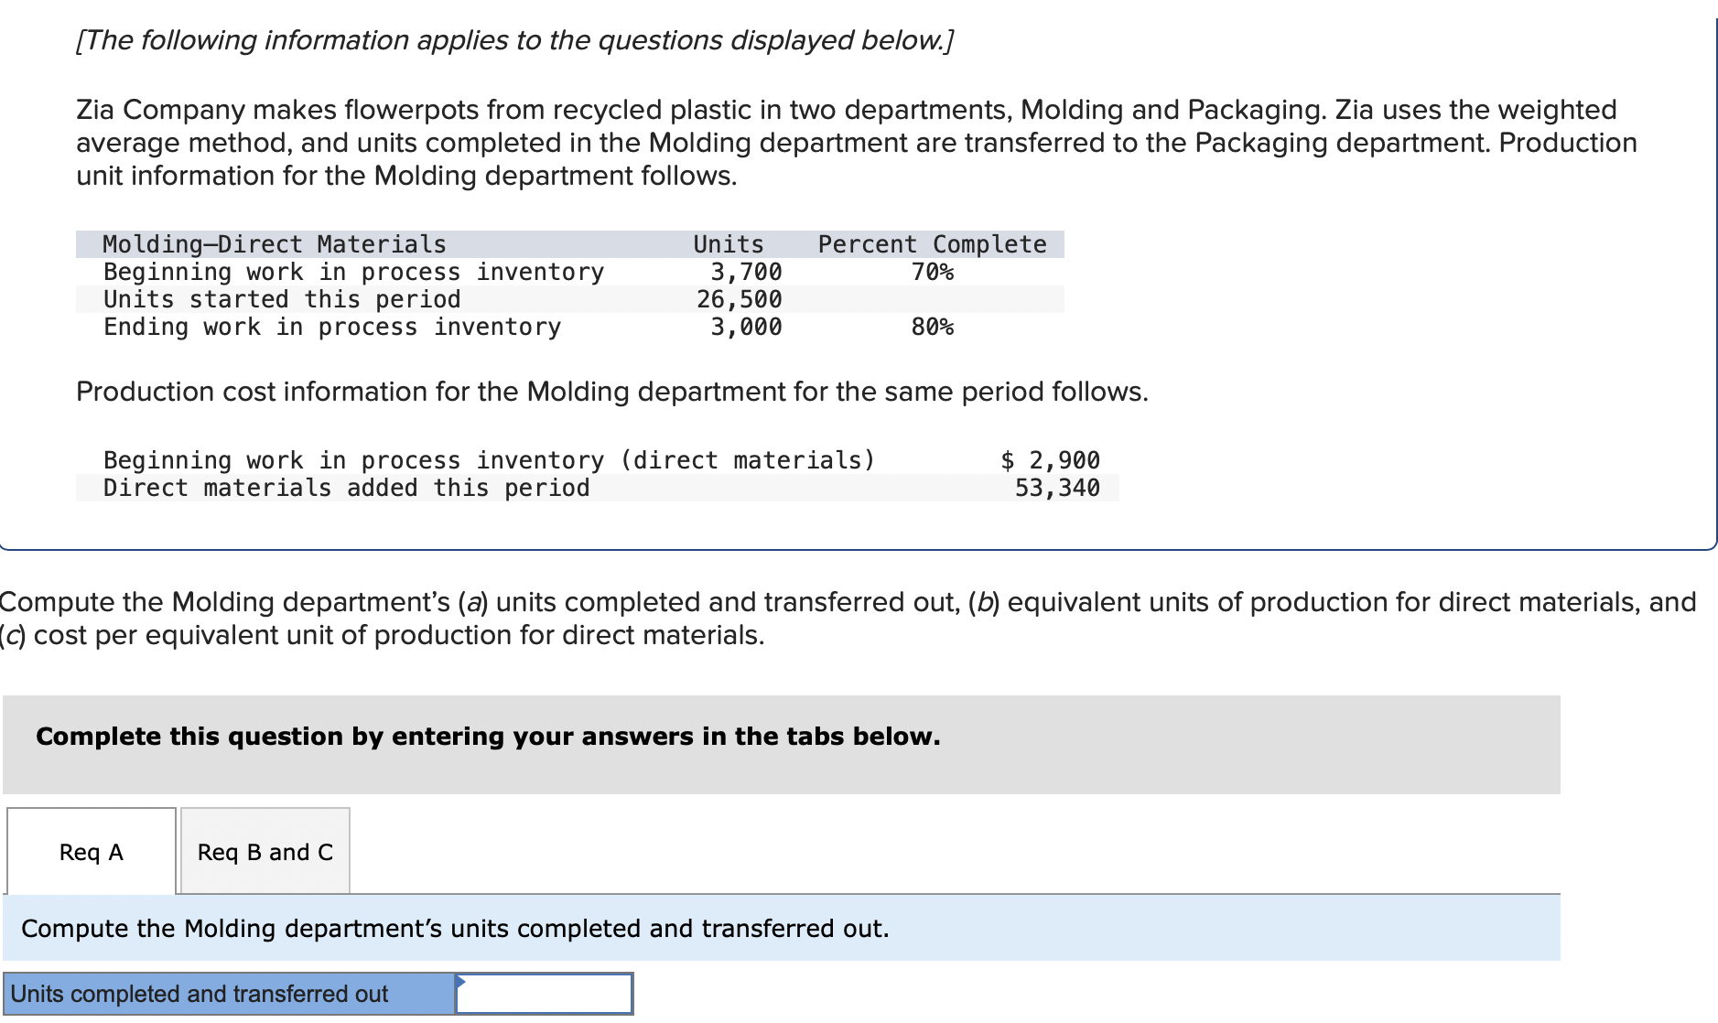
Task: Click the italic 'following information applies' note
Action: 514,40
